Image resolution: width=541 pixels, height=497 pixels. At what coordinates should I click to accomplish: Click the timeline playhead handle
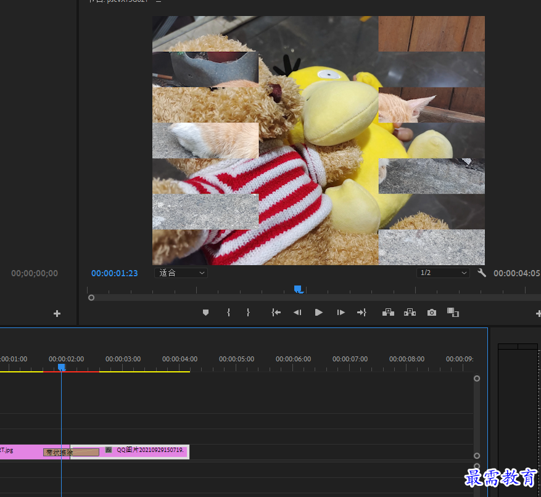pos(62,368)
